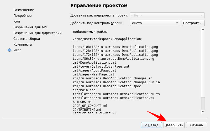The width and height of the screenshot is (210, 131).
Task: Click the translations DemoApplication.ts entry
Action: [113, 98]
